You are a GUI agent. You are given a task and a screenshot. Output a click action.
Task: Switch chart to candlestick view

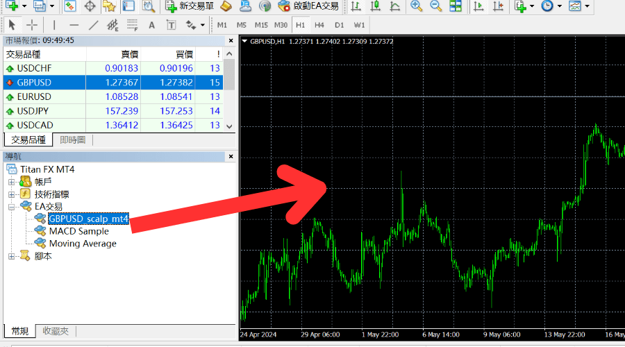click(376, 6)
